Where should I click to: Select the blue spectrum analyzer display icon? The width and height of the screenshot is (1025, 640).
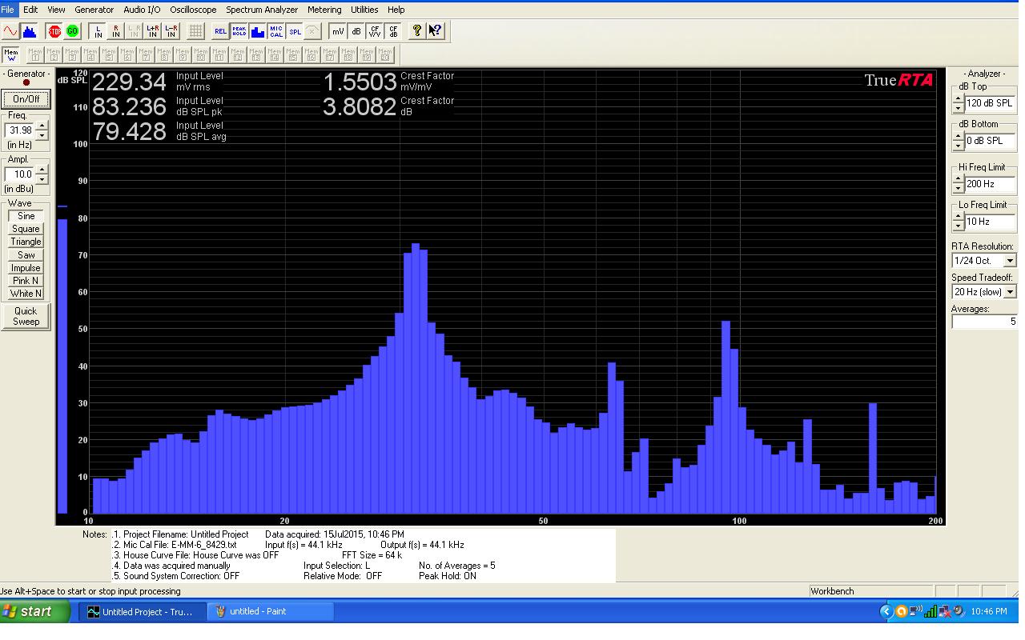[x=30, y=31]
